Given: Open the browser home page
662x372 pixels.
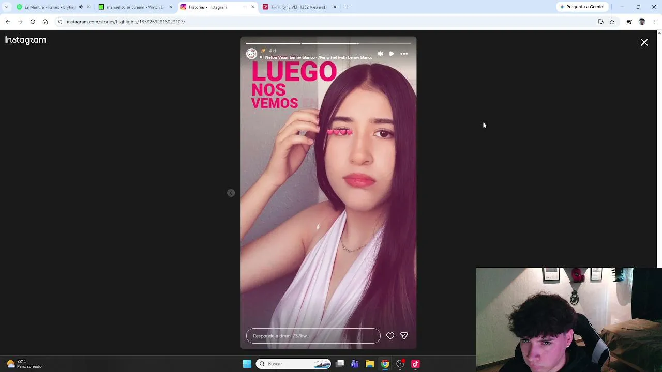Looking at the screenshot, I should pos(45,22).
